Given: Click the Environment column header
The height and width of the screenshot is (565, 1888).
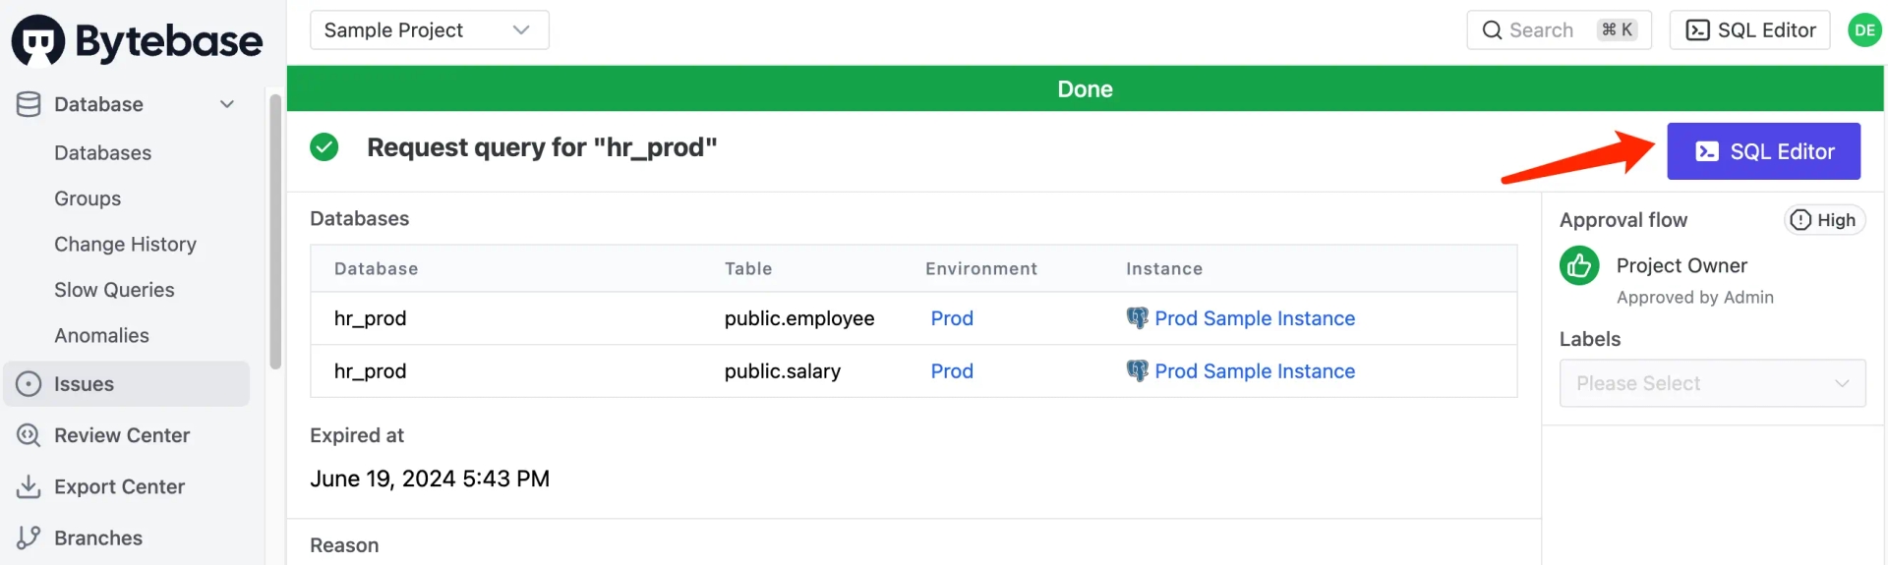Looking at the screenshot, I should [x=981, y=269].
